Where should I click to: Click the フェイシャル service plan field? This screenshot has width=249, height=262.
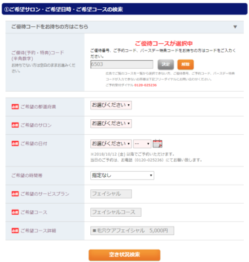pos(111,194)
